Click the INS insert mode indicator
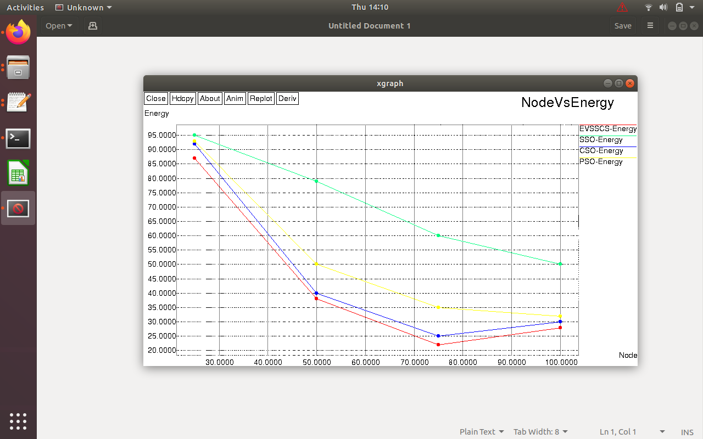703x439 pixels. (x=687, y=432)
